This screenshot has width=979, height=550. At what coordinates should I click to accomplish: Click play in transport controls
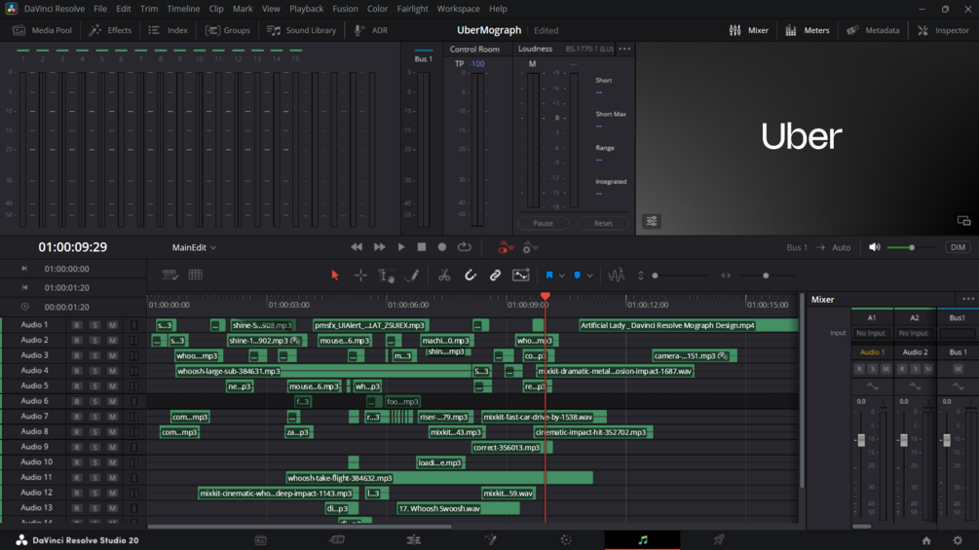coord(401,247)
